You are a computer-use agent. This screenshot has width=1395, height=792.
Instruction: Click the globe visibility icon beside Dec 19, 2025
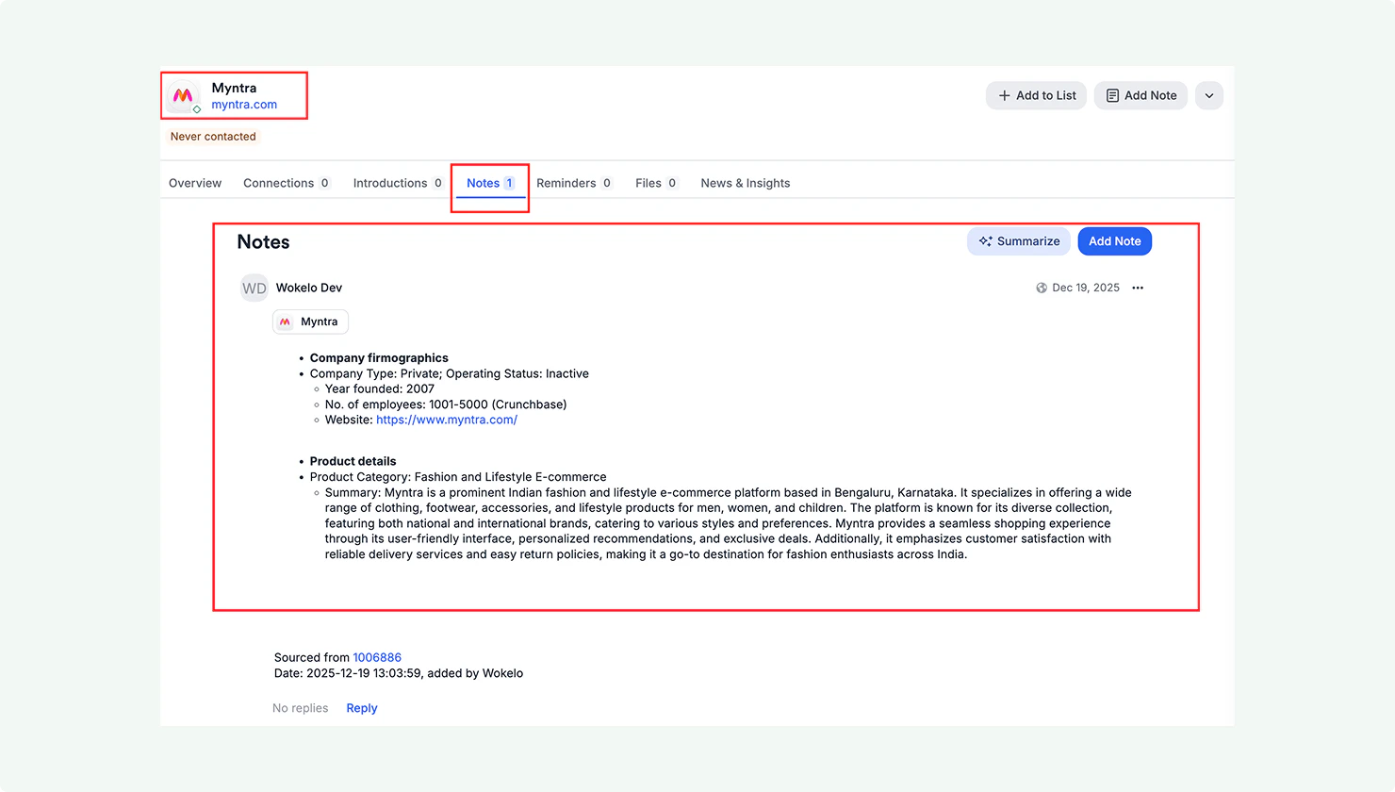click(1042, 288)
